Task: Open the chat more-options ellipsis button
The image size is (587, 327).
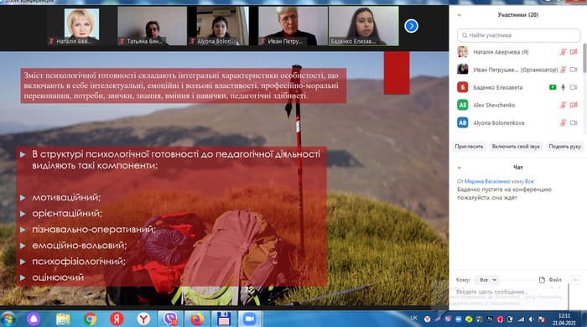Action: pos(575,280)
